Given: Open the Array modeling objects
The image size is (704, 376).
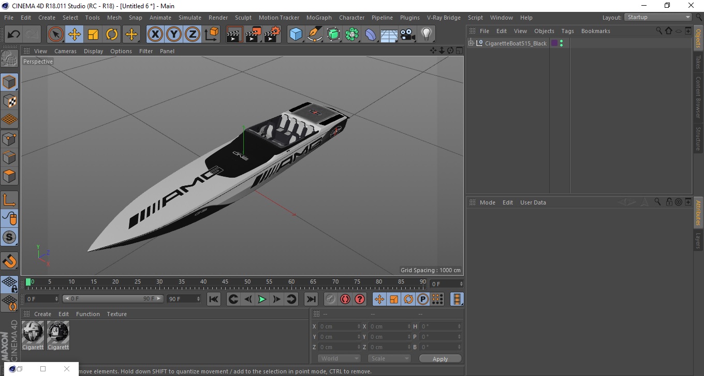Looking at the screenshot, I should click(x=352, y=35).
